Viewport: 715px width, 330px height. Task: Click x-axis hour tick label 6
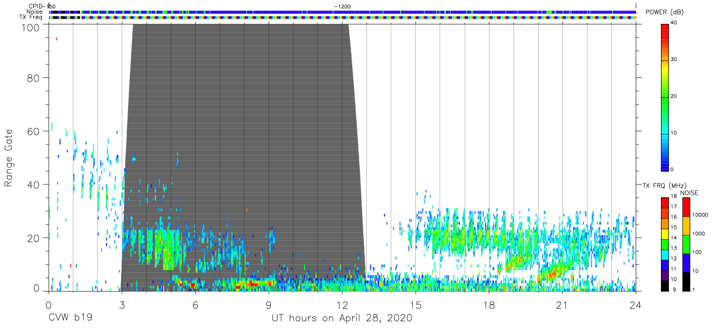click(196, 304)
